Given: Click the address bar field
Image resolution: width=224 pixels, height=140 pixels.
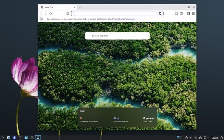Looking at the screenshot, I should (116, 13).
